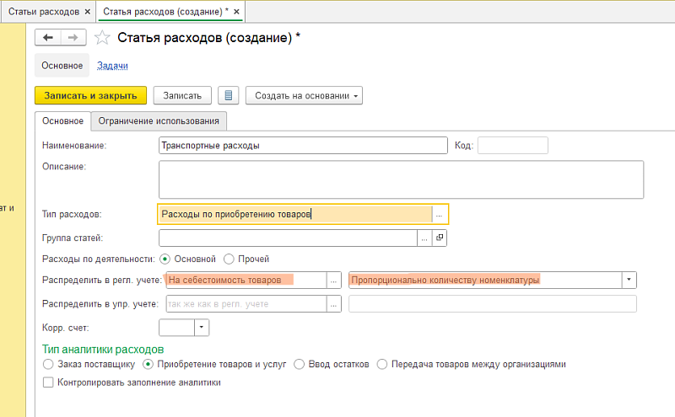Add form to favorites with star icon
Viewport: 675px width, 417px height.
pos(102,37)
